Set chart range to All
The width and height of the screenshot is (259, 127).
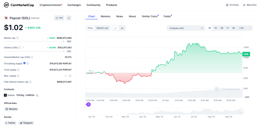[233, 28]
